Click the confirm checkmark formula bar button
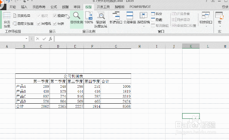The height and width of the screenshot is (140, 229). click(x=44, y=39)
